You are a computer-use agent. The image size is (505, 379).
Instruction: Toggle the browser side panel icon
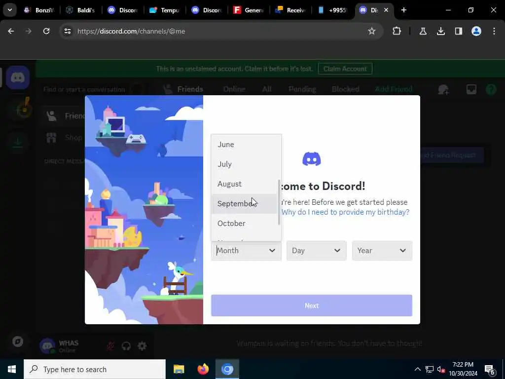(458, 31)
